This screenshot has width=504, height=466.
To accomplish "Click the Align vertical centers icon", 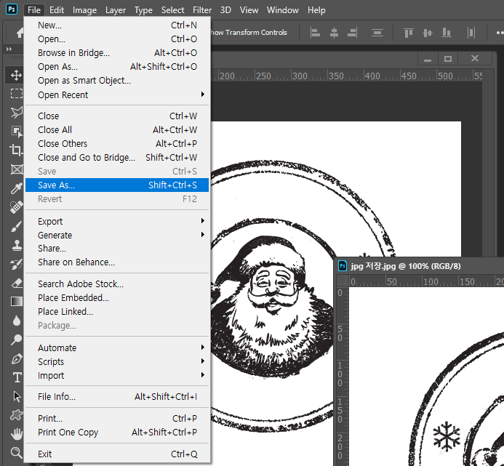I will click(x=428, y=33).
